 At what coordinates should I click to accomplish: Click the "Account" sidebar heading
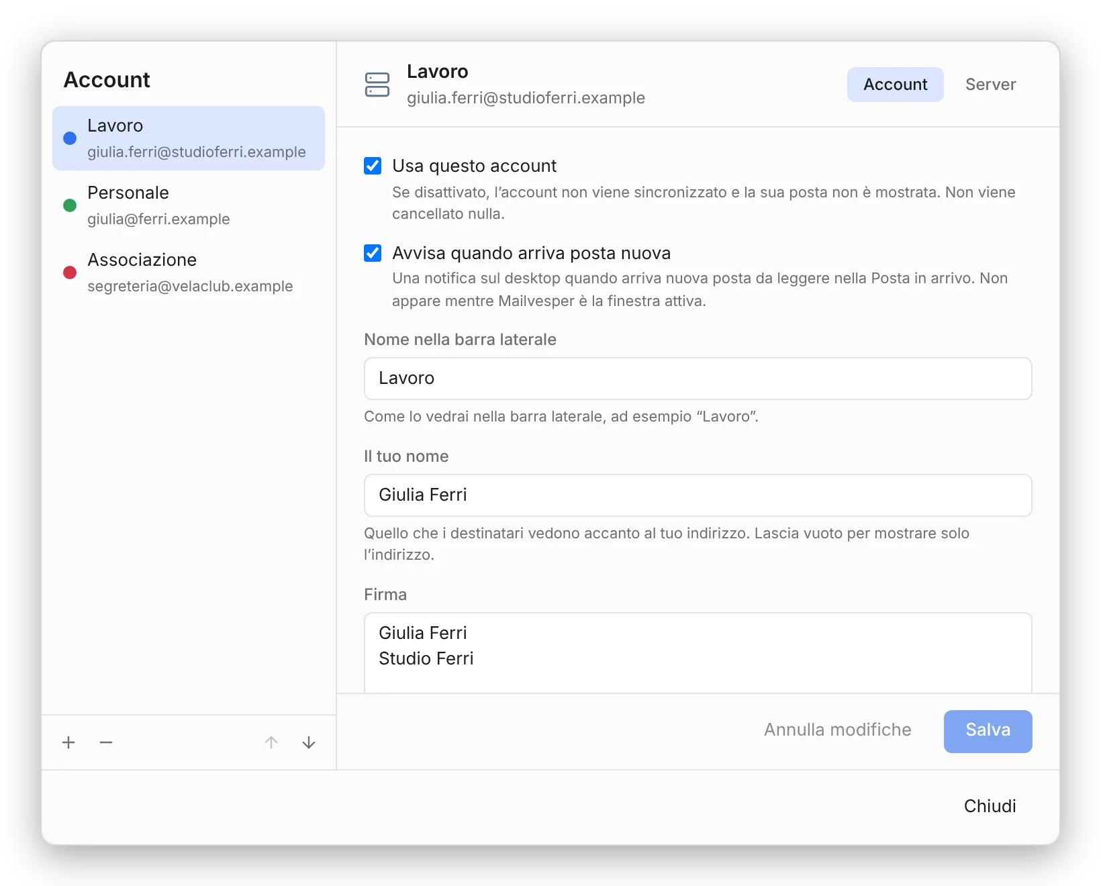(x=107, y=80)
